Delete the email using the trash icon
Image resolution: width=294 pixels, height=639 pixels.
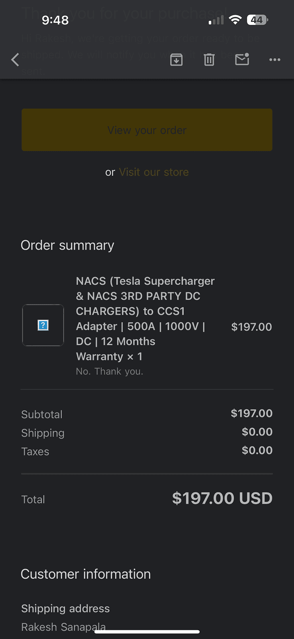(209, 60)
